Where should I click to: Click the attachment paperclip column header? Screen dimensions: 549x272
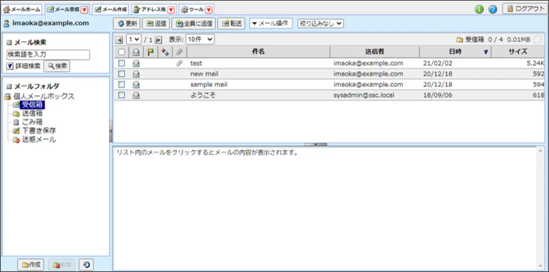click(x=179, y=52)
